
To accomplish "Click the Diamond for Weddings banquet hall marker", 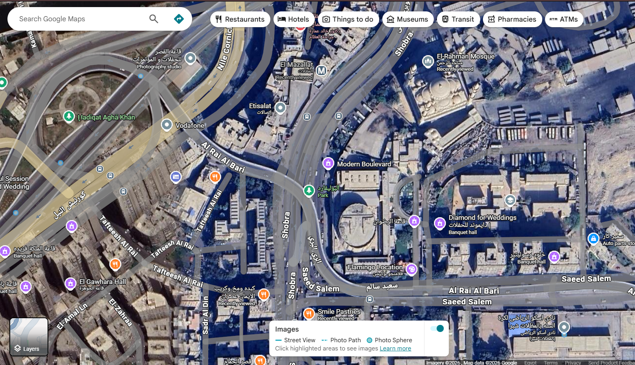I will tap(440, 224).
